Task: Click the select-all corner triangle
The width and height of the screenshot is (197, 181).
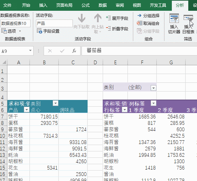Action: (4, 62)
